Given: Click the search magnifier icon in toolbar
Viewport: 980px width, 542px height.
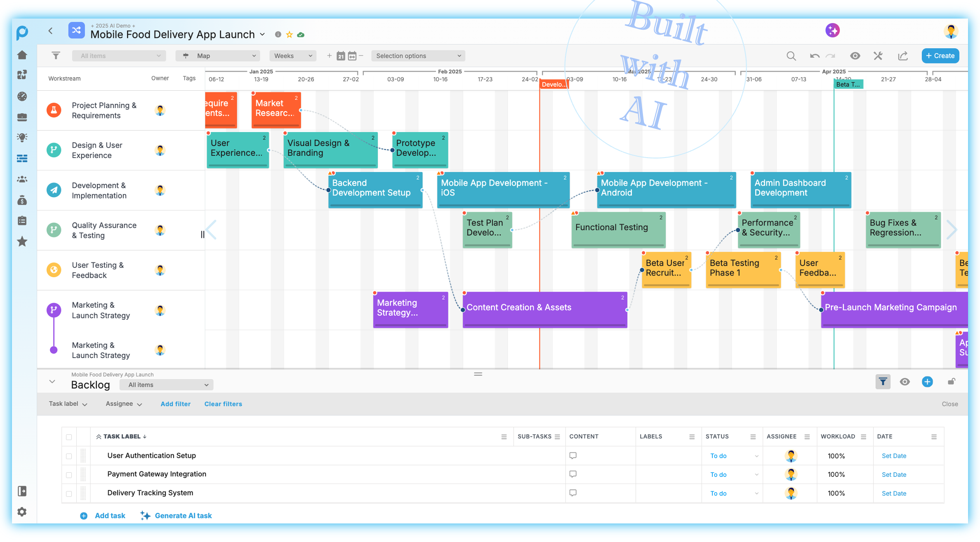Looking at the screenshot, I should pyautogui.click(x=791, y=56).
